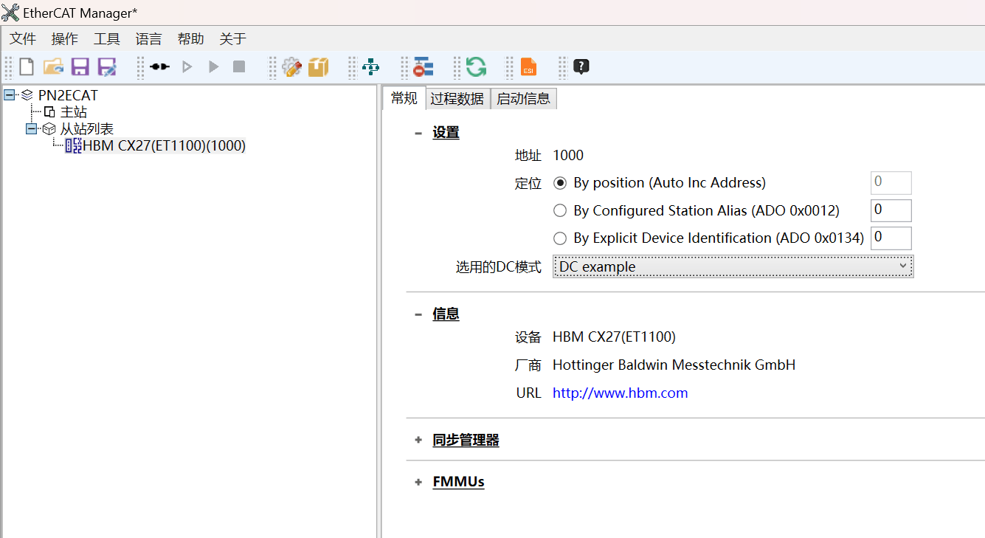Select By Explicit Device Identification radio
This screenshot has width=985, height=538.
560,238
